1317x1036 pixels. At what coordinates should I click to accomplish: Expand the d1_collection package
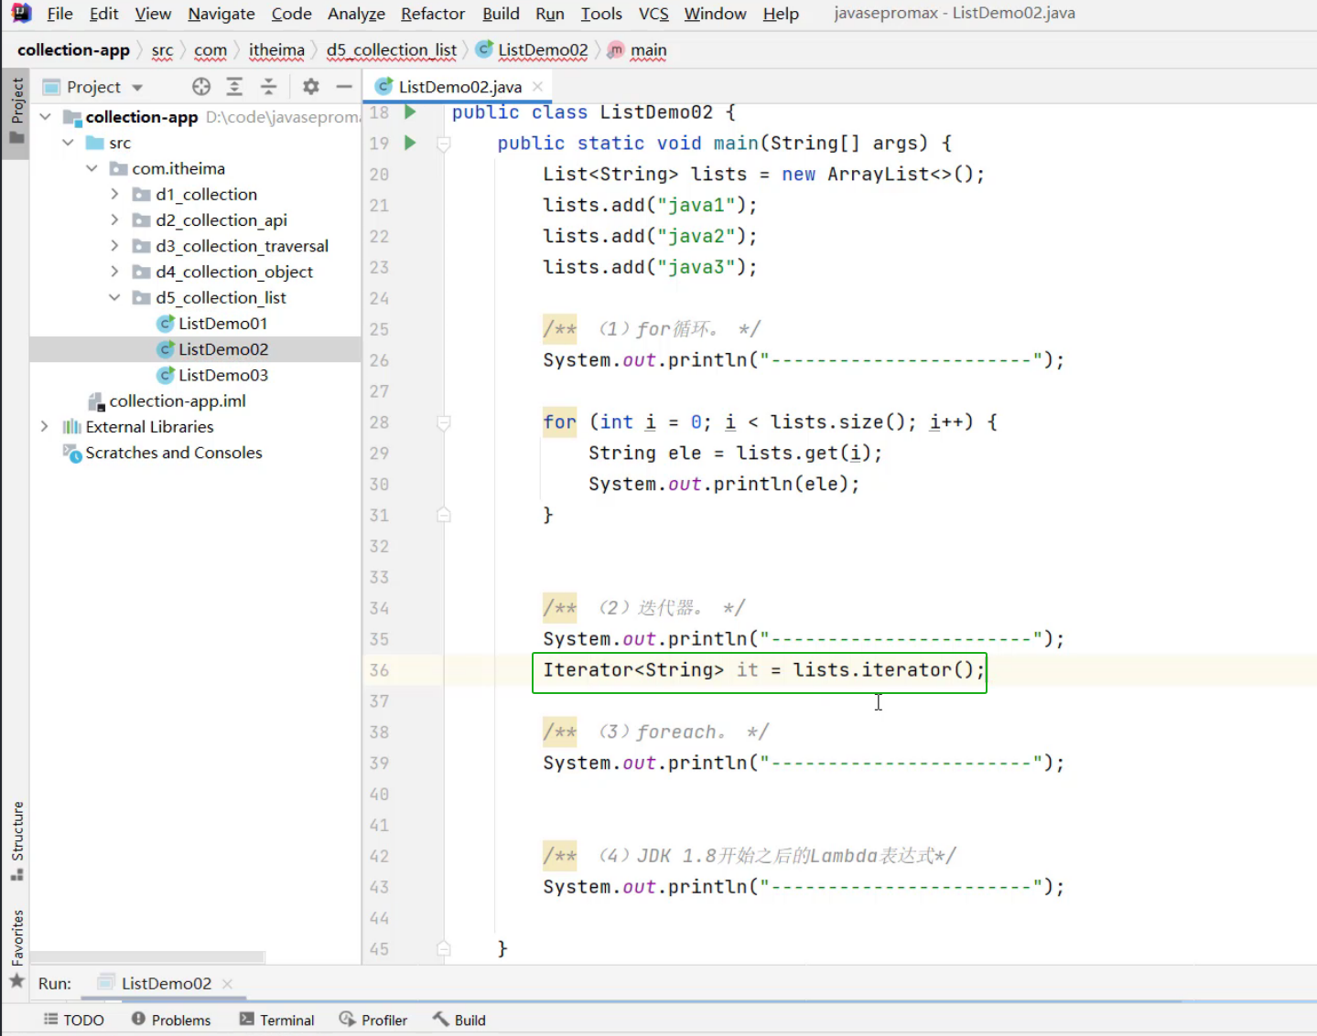(114, 194)
